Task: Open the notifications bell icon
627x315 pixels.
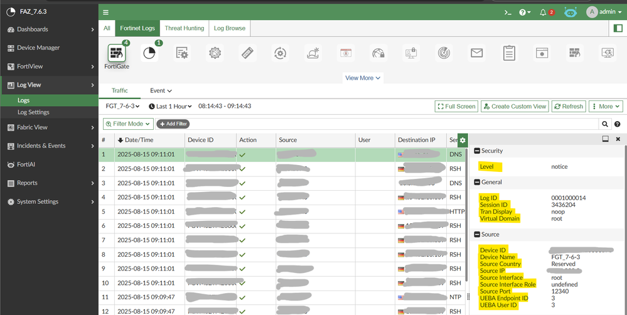Action: (x=544, y=12)
